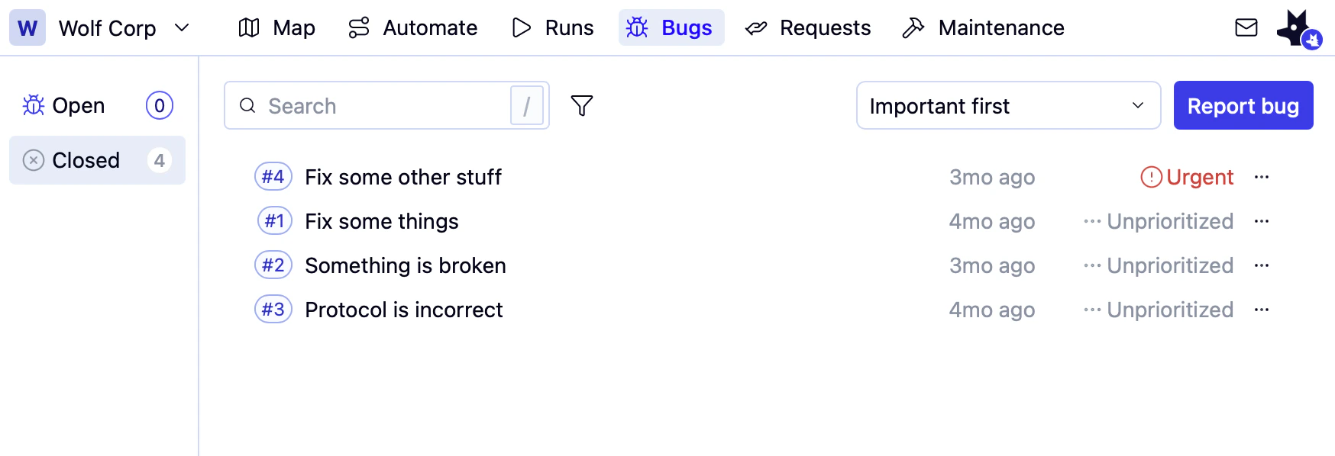This screenshot has height=456, width=1335.
Task: Open the Maintenance hammer icon
Action: click(913, 27)
